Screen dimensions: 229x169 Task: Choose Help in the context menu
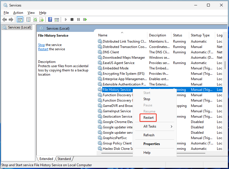(x=155, y=153)
